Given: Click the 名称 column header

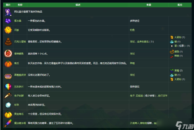Looking at the screenshot, I should point(20,5).
